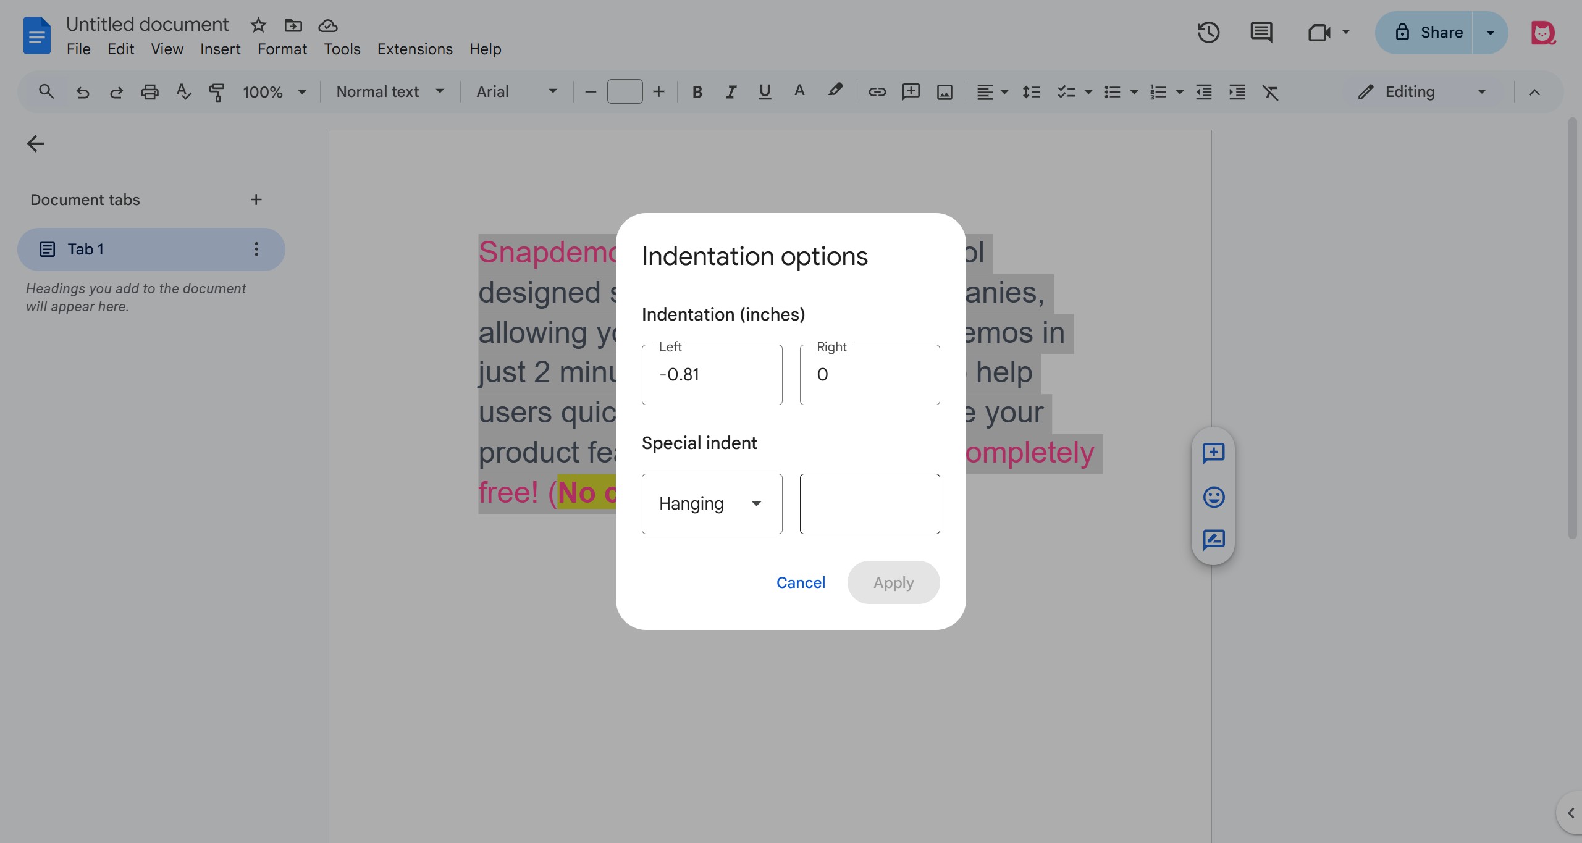The image size is (1582, 843).
Task: Open the Editing mode dropdown
Action: [x=1423, y=92]
